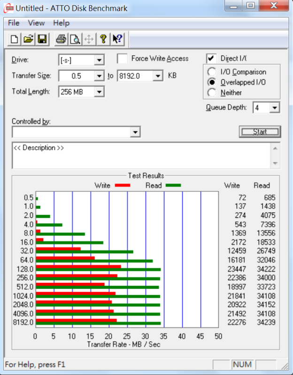This screenshot has height=375, width=293.
Task: Click the resize grip at window corner
Action: (x=285, y=366)
